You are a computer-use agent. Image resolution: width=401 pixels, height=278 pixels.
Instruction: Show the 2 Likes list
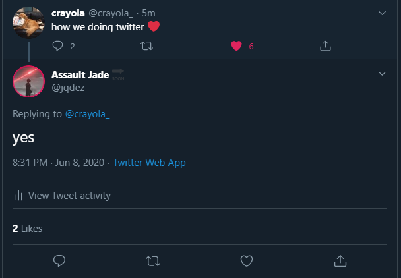click(27, 229)
